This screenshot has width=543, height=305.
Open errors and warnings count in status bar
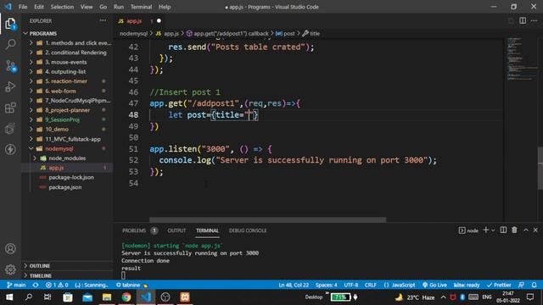click(57, 285)
